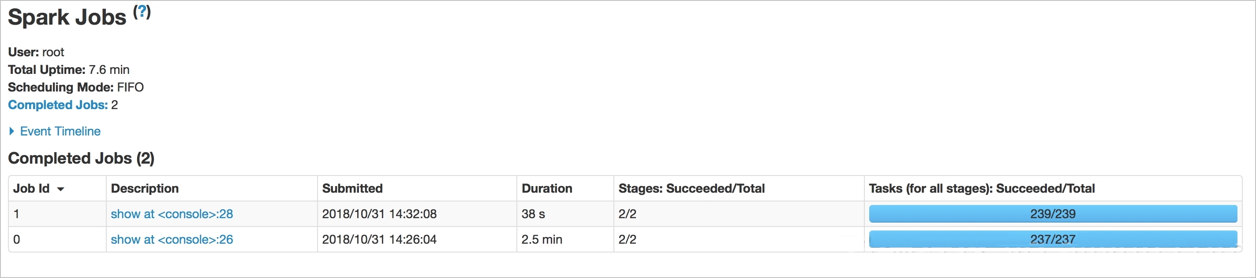Select the 14:32:08 submitted timestamp cell

(379, 214)
